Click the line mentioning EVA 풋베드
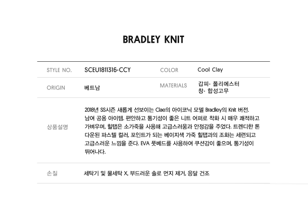The image size is (308, 213). (x=169, y=143)
